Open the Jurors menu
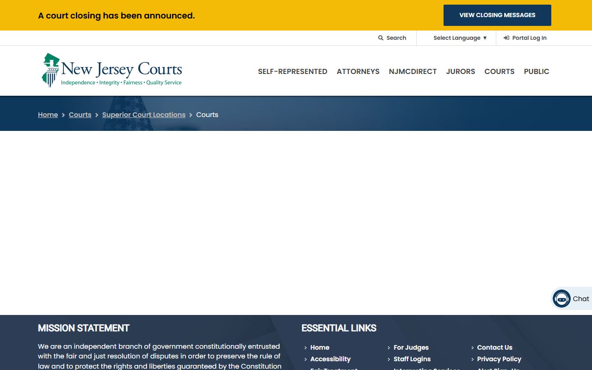Screen dimensions: 592x370 (461, 72)
